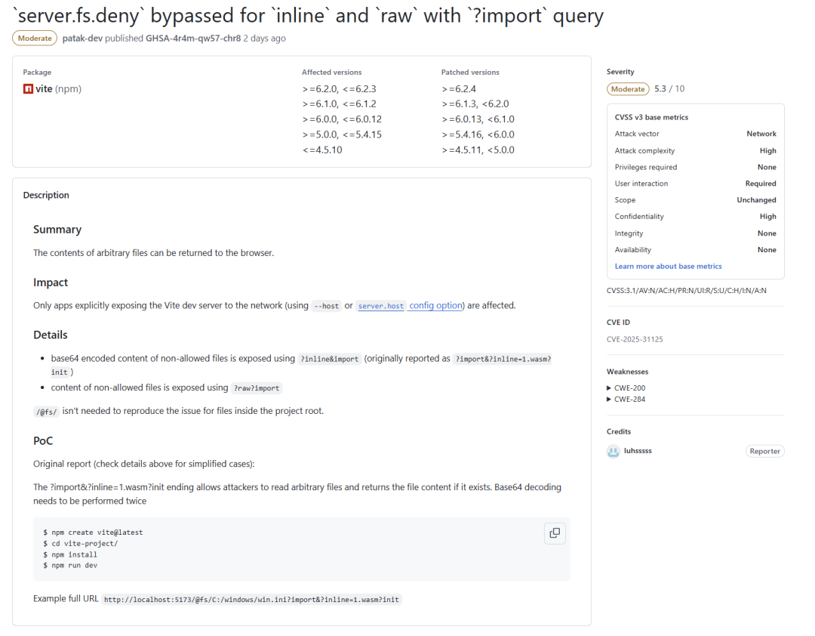Click the ?inline&import code snippet
815x636 pixels.
330,359
